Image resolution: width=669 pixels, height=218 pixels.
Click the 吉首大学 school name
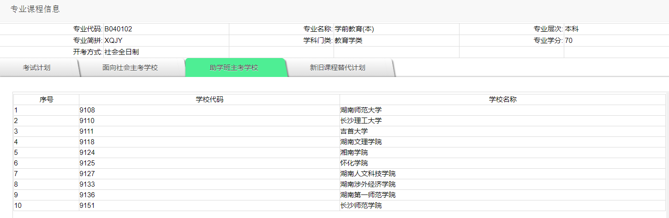pos(354,131)
